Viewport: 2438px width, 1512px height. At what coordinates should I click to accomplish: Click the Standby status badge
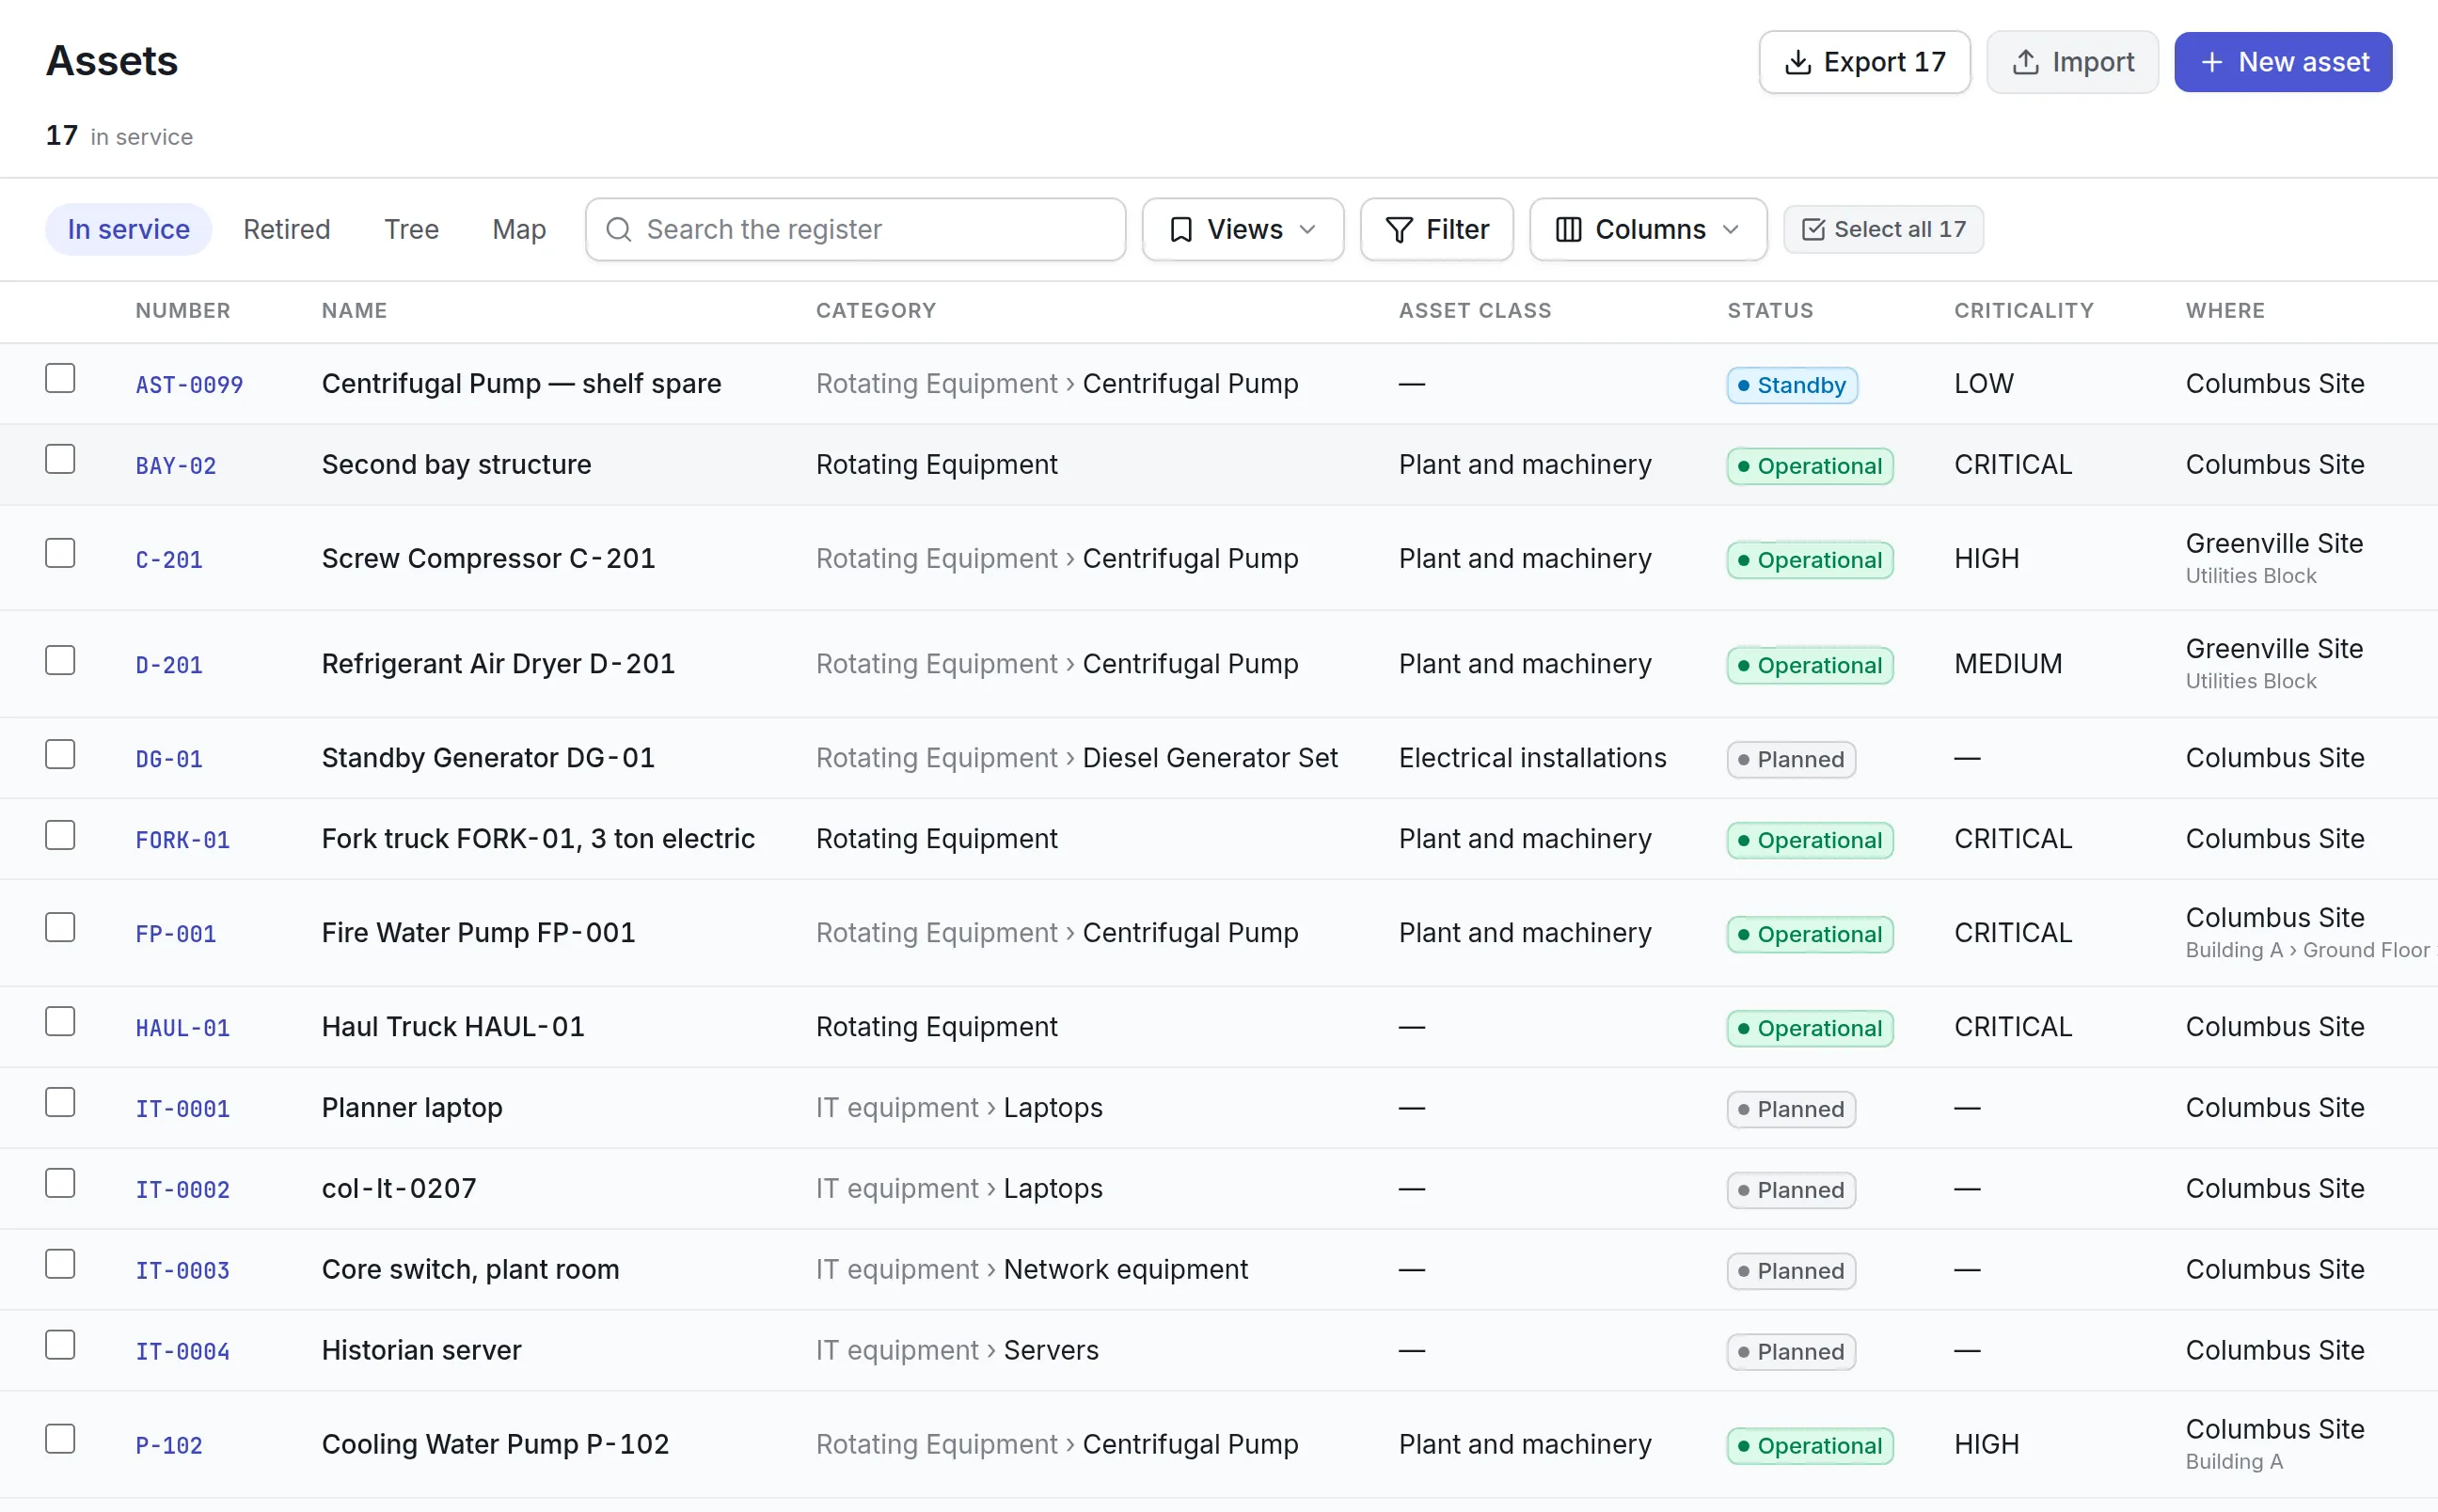point(1791,385)
